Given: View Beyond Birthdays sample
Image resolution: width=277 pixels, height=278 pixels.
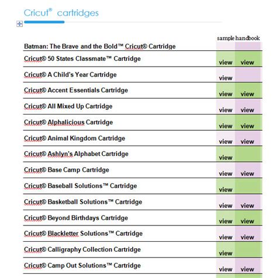Looking at the screenshot, I should [x=226, y=221].
